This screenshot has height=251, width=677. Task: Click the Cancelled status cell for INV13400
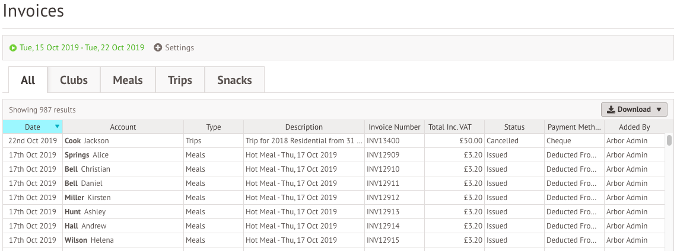pyautogui.click(x=514, y=141)
